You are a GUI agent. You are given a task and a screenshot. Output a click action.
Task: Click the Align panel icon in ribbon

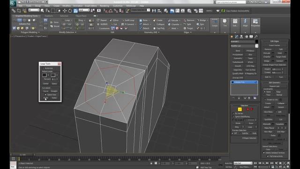coord(245,23)
